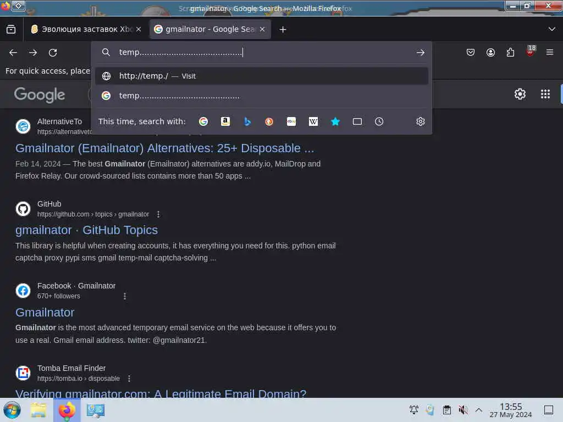563x422 pixels.
Task: Click the tomba.io disposable URL
Action: tap(78, 379)
